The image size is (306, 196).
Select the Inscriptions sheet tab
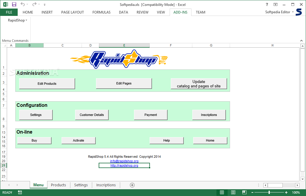tap(106, 185)
